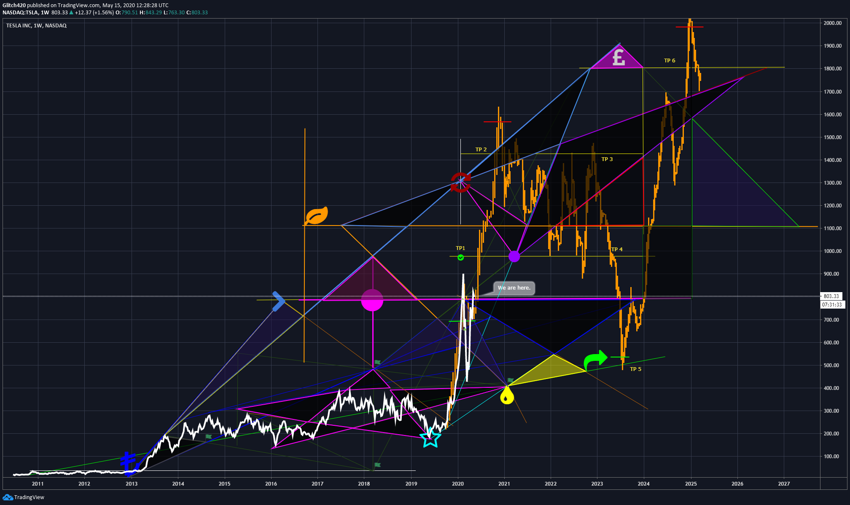Click the purple circle marker near 1000
This screenshot has height=505, width=850.
(514, 256)
